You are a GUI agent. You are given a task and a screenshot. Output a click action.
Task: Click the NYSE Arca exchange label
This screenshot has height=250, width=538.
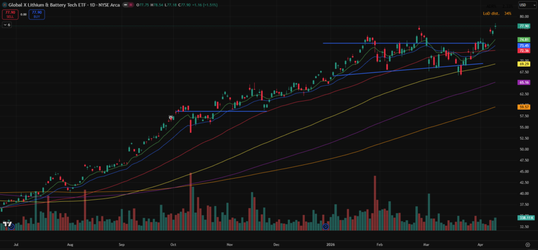coord(109,5)
